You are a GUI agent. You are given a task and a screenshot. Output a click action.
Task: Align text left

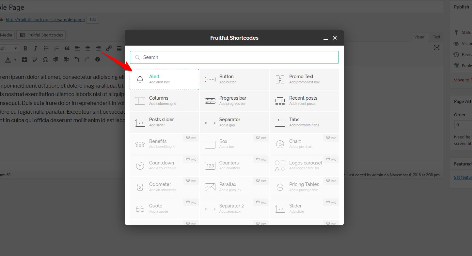77,49
